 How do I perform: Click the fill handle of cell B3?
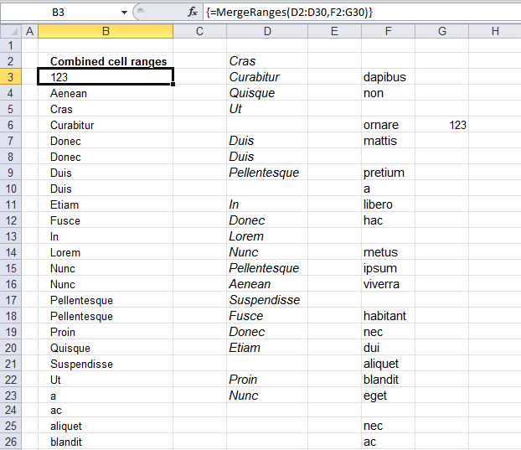click(173, 85)
